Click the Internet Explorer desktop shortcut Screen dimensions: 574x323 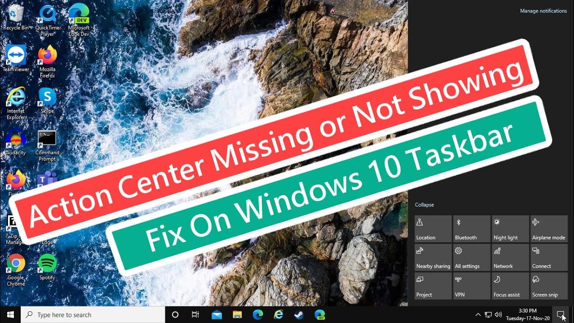[16, 103]
